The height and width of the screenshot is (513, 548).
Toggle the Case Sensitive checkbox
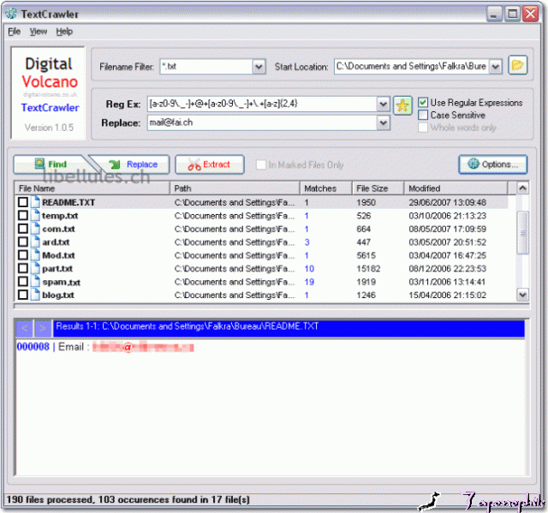pyautogui.click(x=423, y=115)
